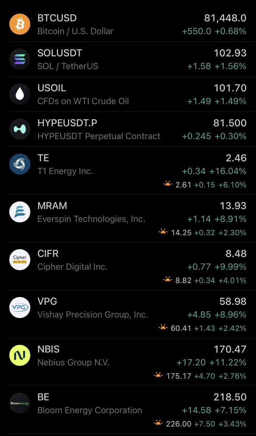The width and height of the screenshot is (256, 436).
Task: Click the sun pre-market icon for TE
Action: [x=168, y=184]
